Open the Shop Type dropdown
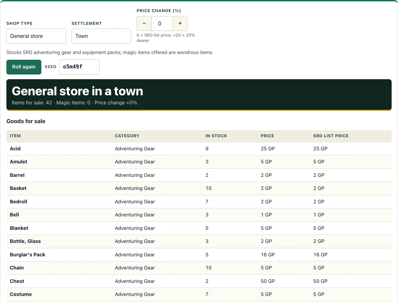Viewport: 398px width, 302px height. pos(36,36)
